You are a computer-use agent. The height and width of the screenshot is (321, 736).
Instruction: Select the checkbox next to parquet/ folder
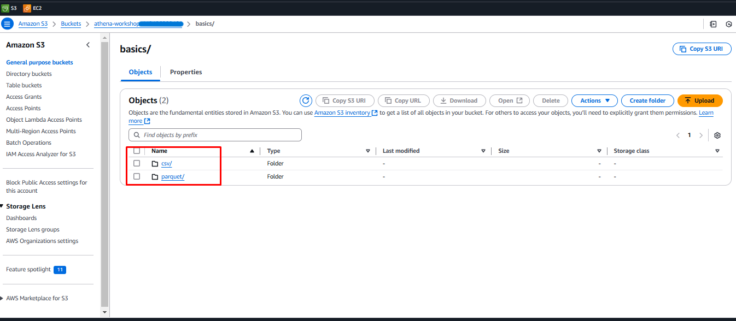[137, 176]
